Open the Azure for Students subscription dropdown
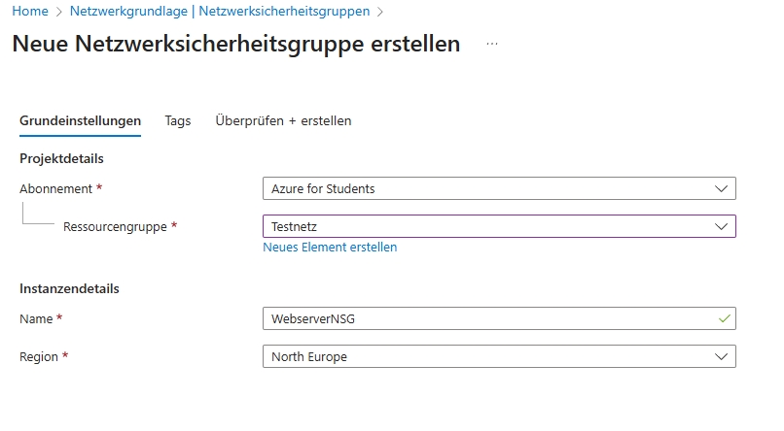The height and width of the screenshot is (431, 784). pos(486,188)
